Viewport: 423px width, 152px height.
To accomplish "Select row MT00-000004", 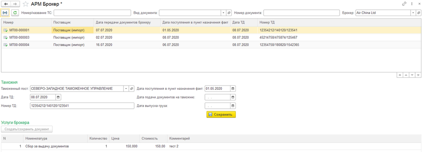I will click(x=211, y=44).
